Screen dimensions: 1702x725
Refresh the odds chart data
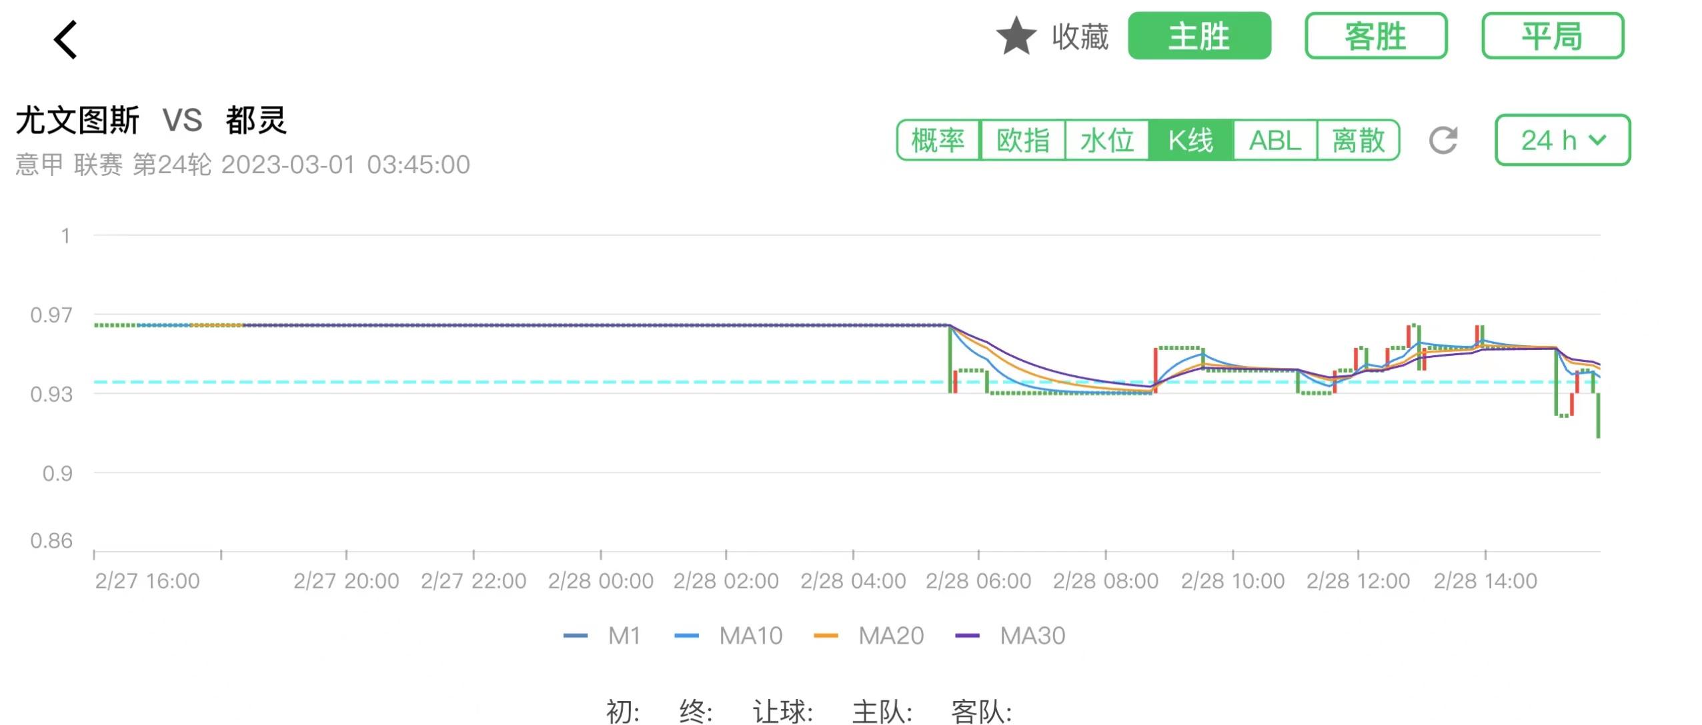pos(1443,140)
